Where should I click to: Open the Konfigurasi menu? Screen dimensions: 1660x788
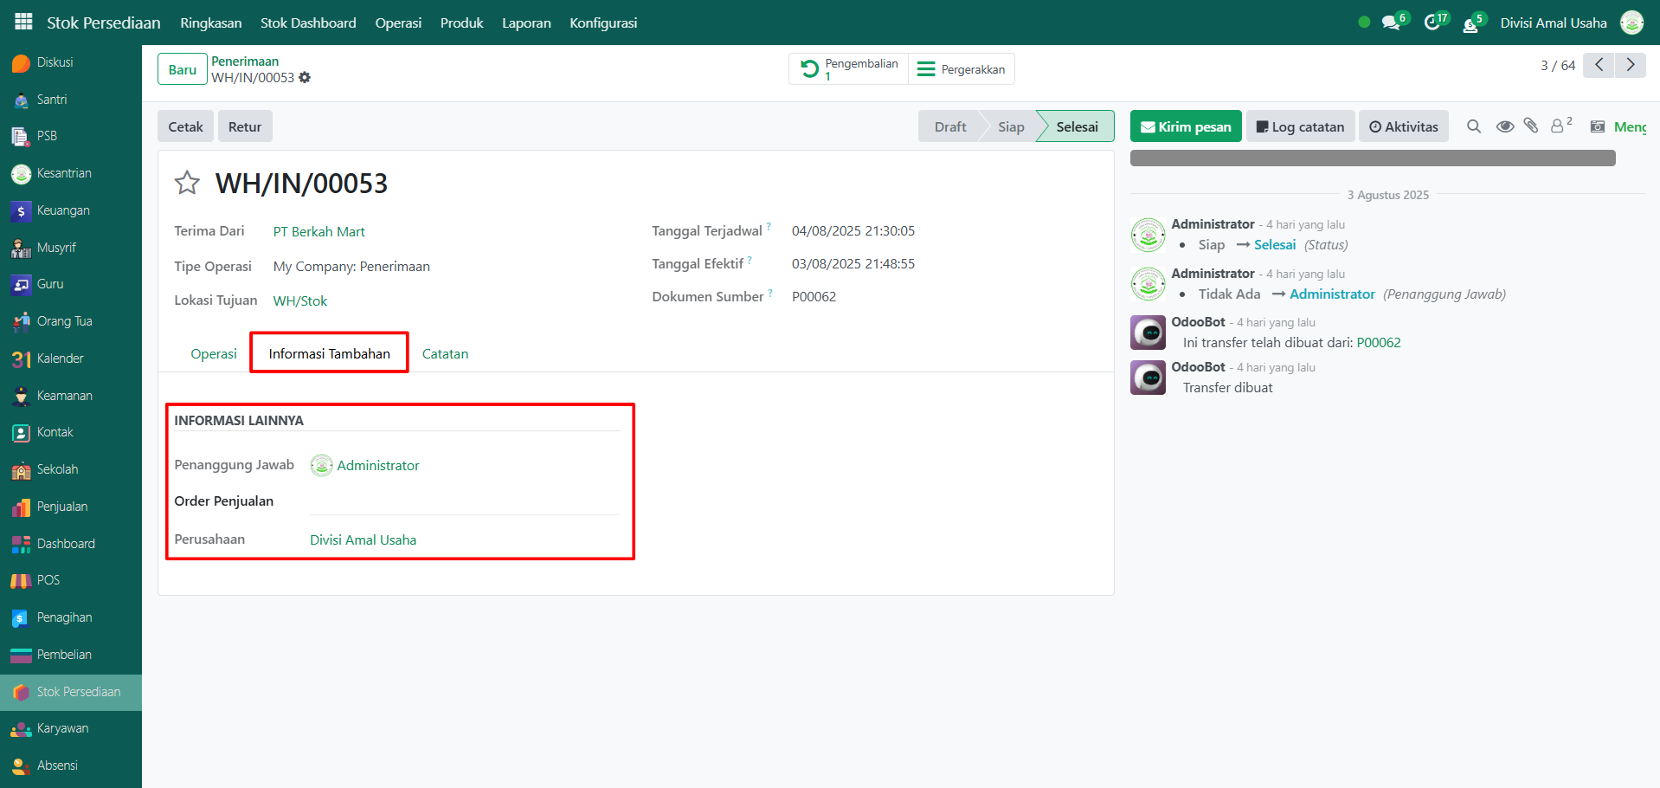coord(603,23)
